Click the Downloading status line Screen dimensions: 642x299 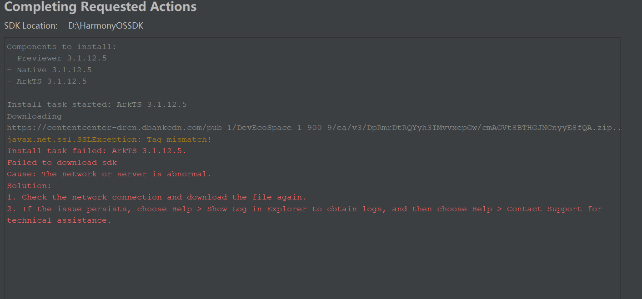(34, 116)
